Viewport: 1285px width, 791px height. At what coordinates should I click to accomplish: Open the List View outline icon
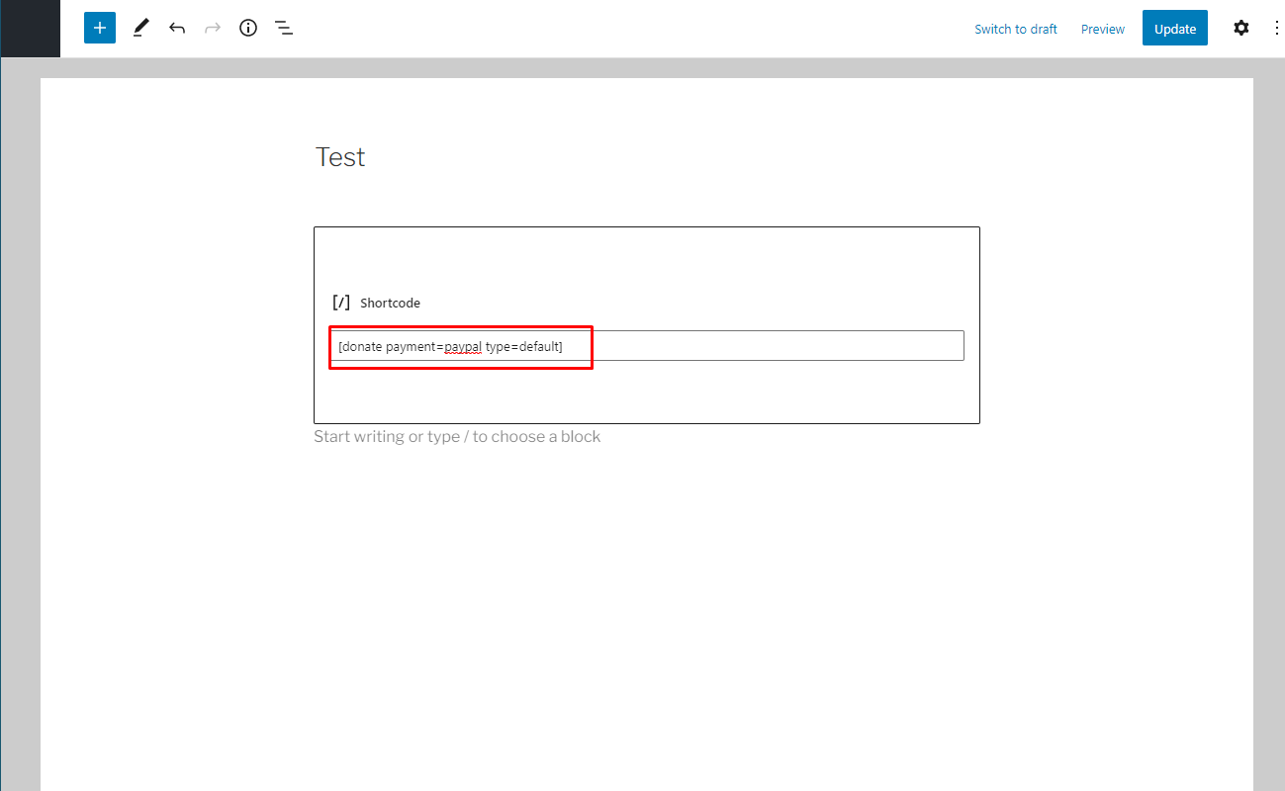[x=284, y=28]
